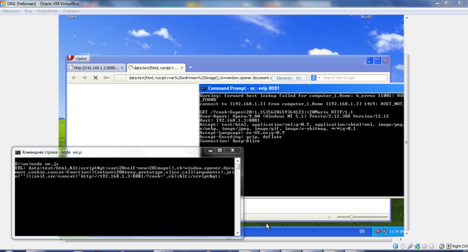Click VirtualBox optical drive status icon
Viewport: 468px width, 252px height.
402,246
